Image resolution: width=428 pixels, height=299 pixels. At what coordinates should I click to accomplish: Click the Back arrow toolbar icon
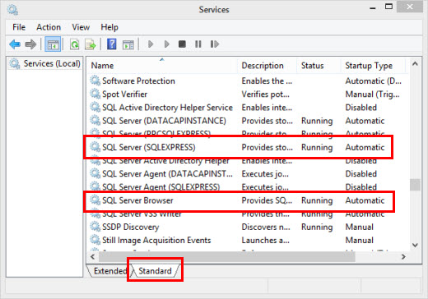click(15, 44)
